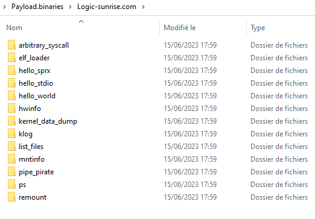This screenshot has height=219, width=315.
Task: Select the mntinfo folder name
Action: (31, 159)
